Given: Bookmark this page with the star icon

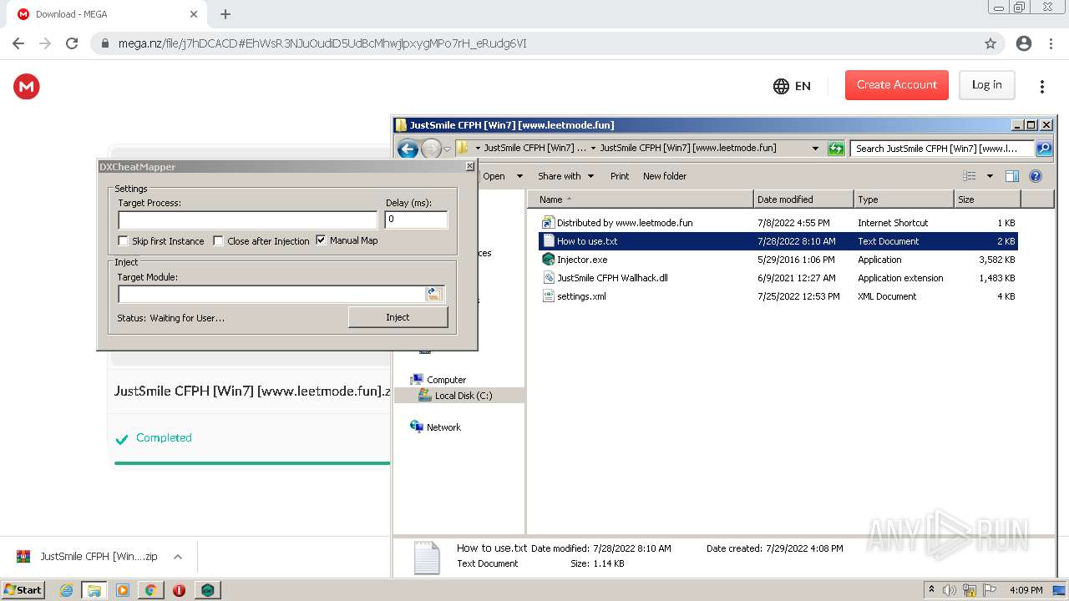Looking at the screenshot, I should tap(990, 43).
